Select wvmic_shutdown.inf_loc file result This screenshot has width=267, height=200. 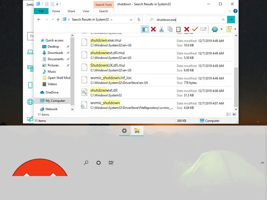coord(156,80)
